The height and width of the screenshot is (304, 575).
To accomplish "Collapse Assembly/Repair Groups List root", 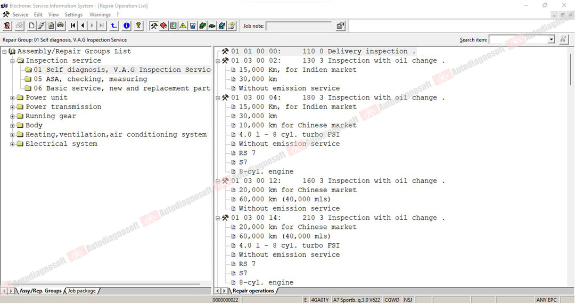I will tap(4, 52).
